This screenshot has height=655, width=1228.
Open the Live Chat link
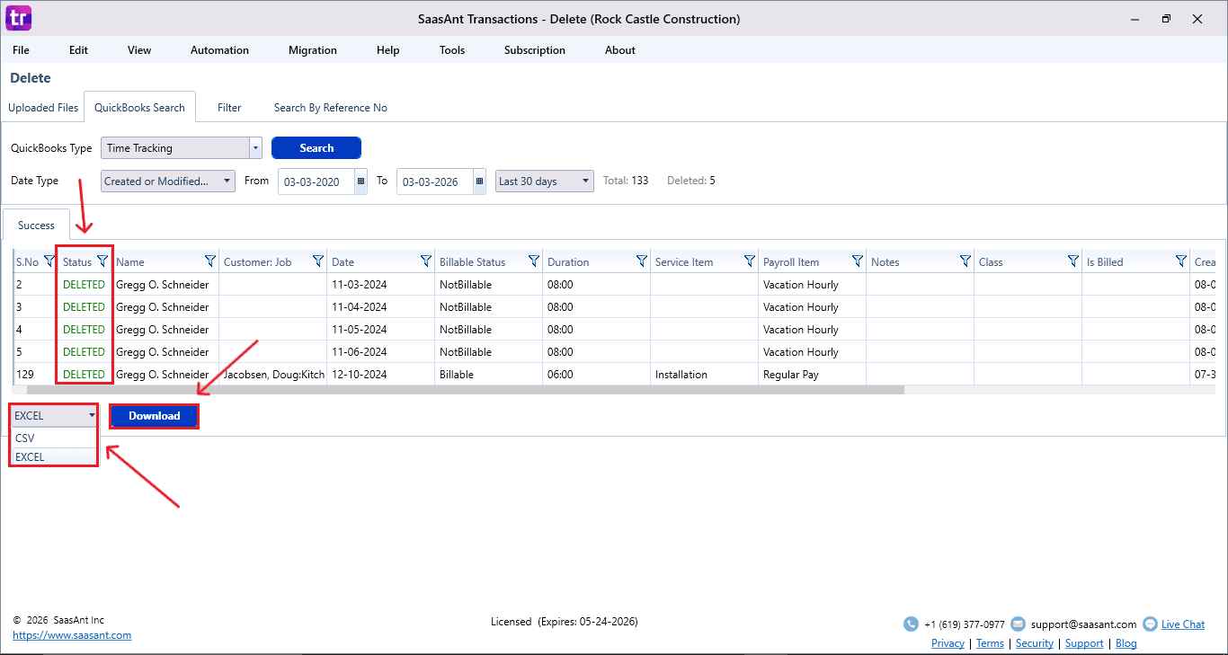pyautogui.click(x=1183, y=624)
